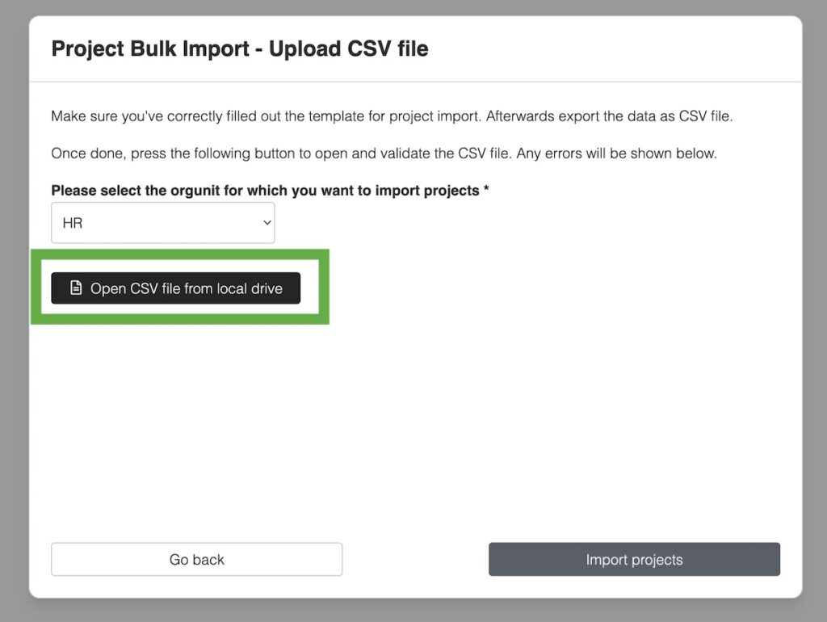Open the HR orgunit select box
The width and height of the screenshot is (827, 622).
162,223
